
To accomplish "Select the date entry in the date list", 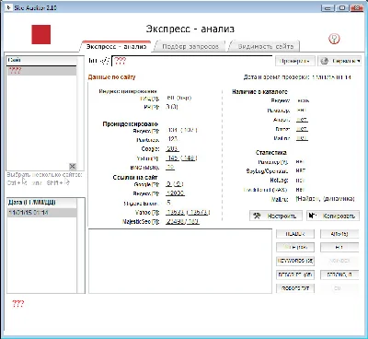I will 41,213.
